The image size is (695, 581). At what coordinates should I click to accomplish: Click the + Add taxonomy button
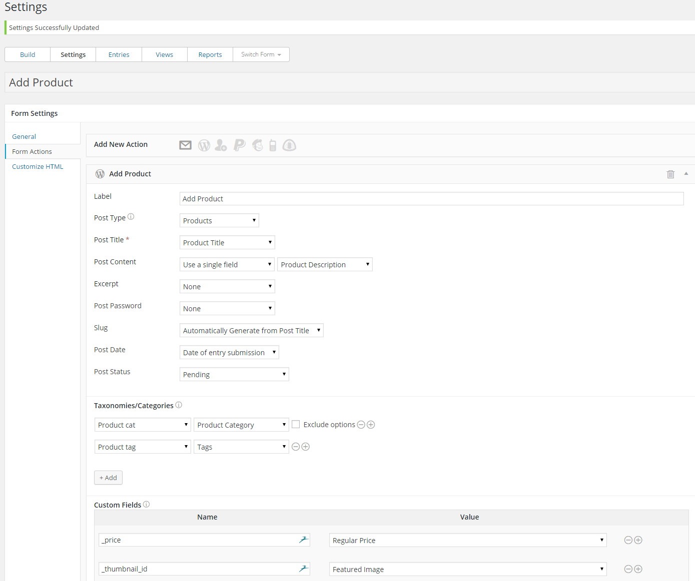coord(108,478)
